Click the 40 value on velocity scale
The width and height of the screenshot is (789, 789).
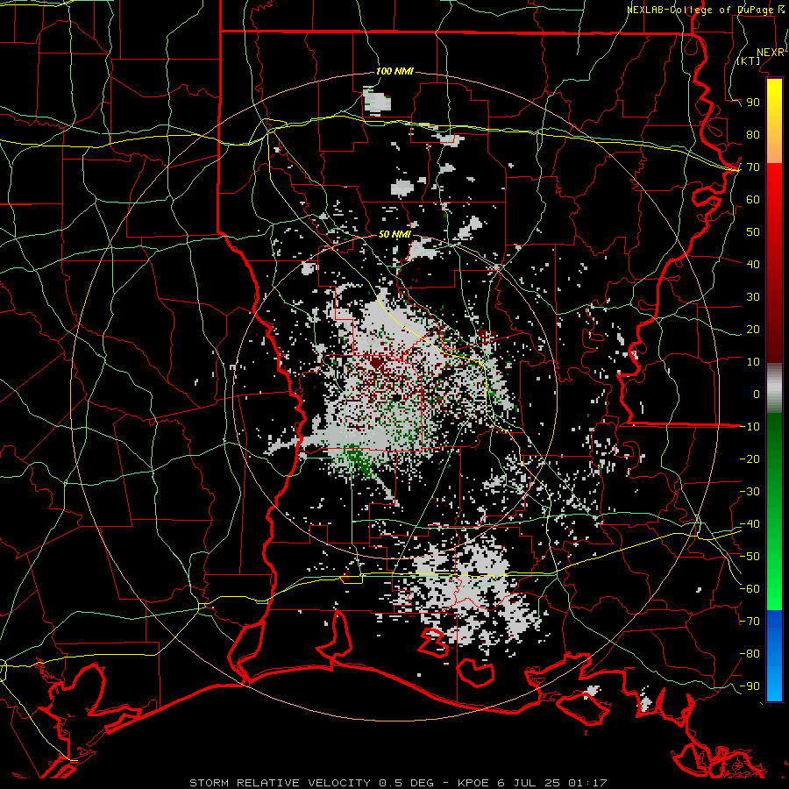coord(753,265)
